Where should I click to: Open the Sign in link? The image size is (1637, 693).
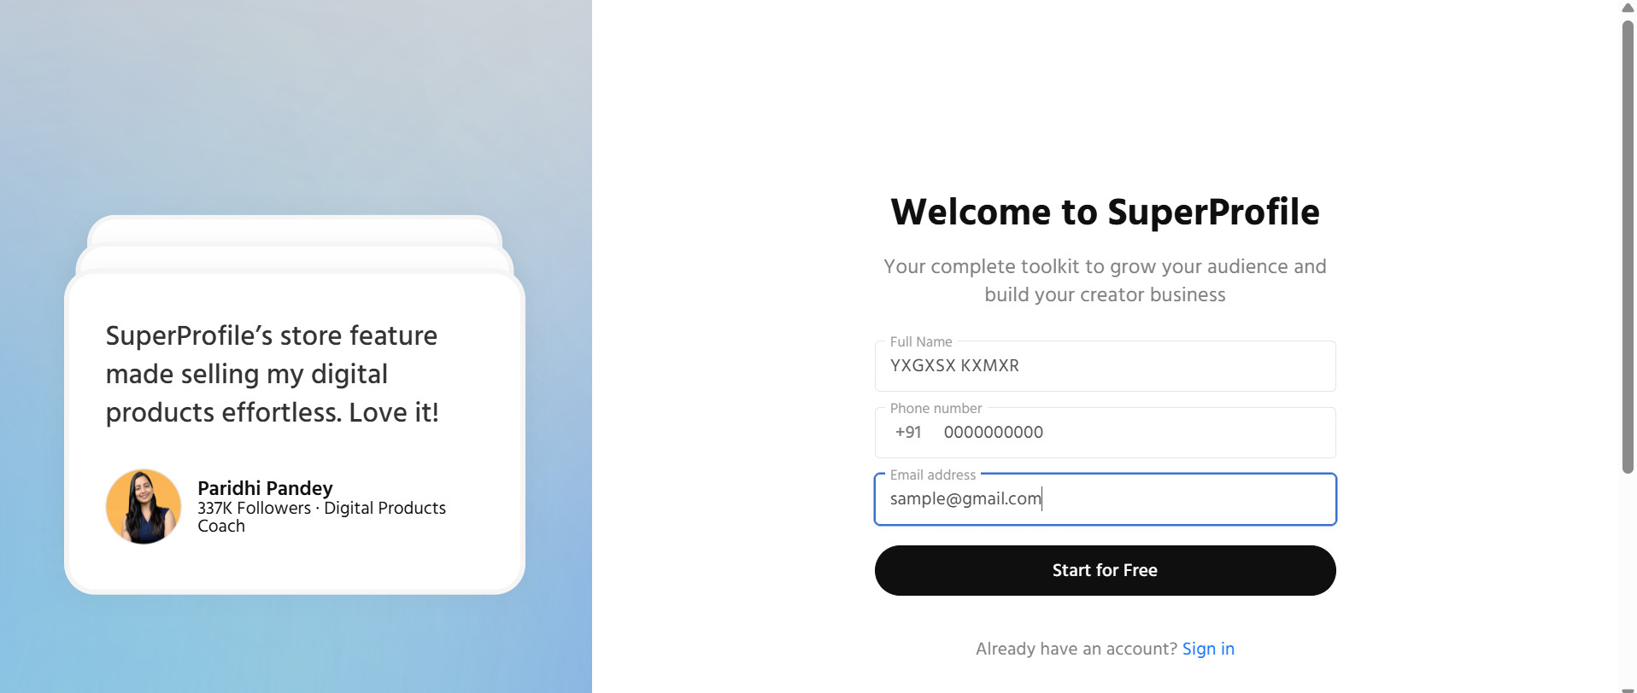(x=1208, y=649)
